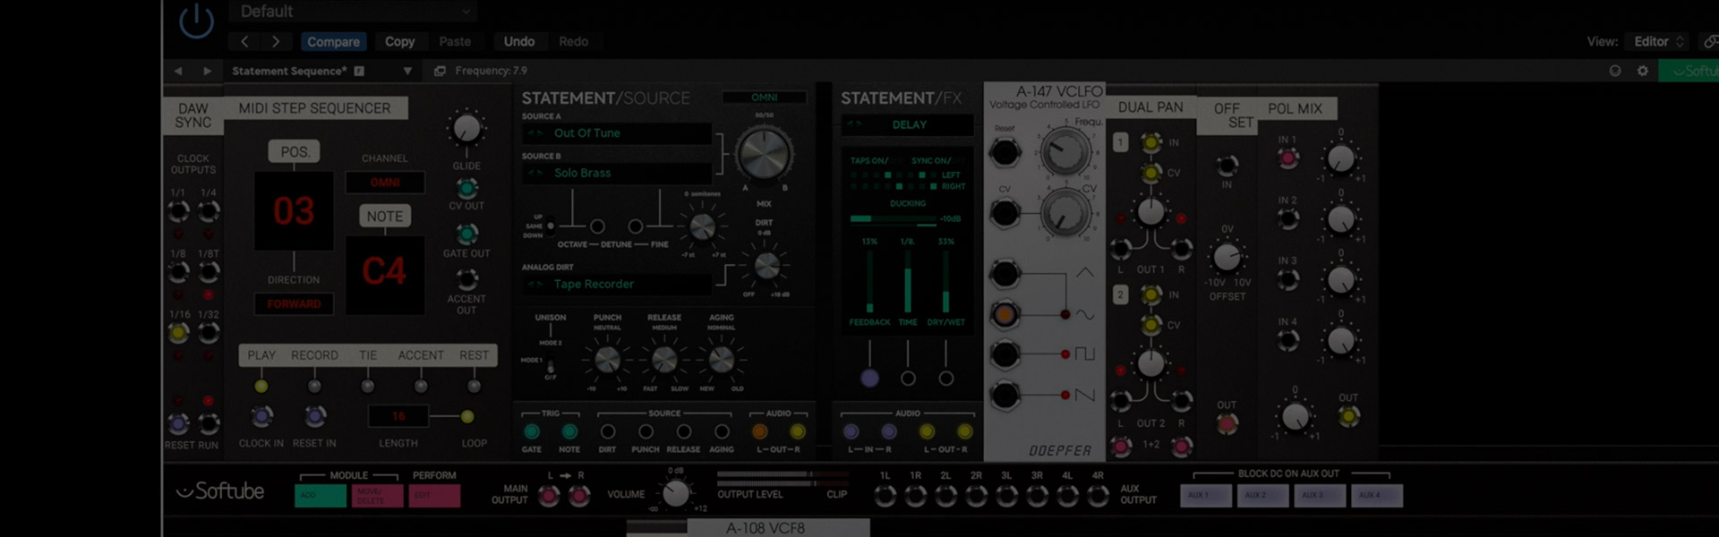1719x537 pixels.
Task: Click the window icon beside Frequency readout
Action: [x=440, y=71]
